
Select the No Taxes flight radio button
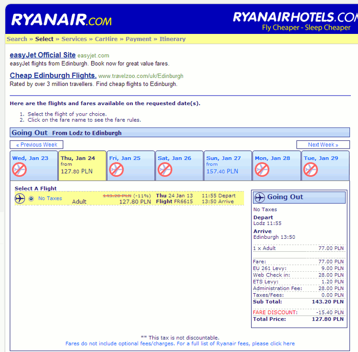[32, 199]
